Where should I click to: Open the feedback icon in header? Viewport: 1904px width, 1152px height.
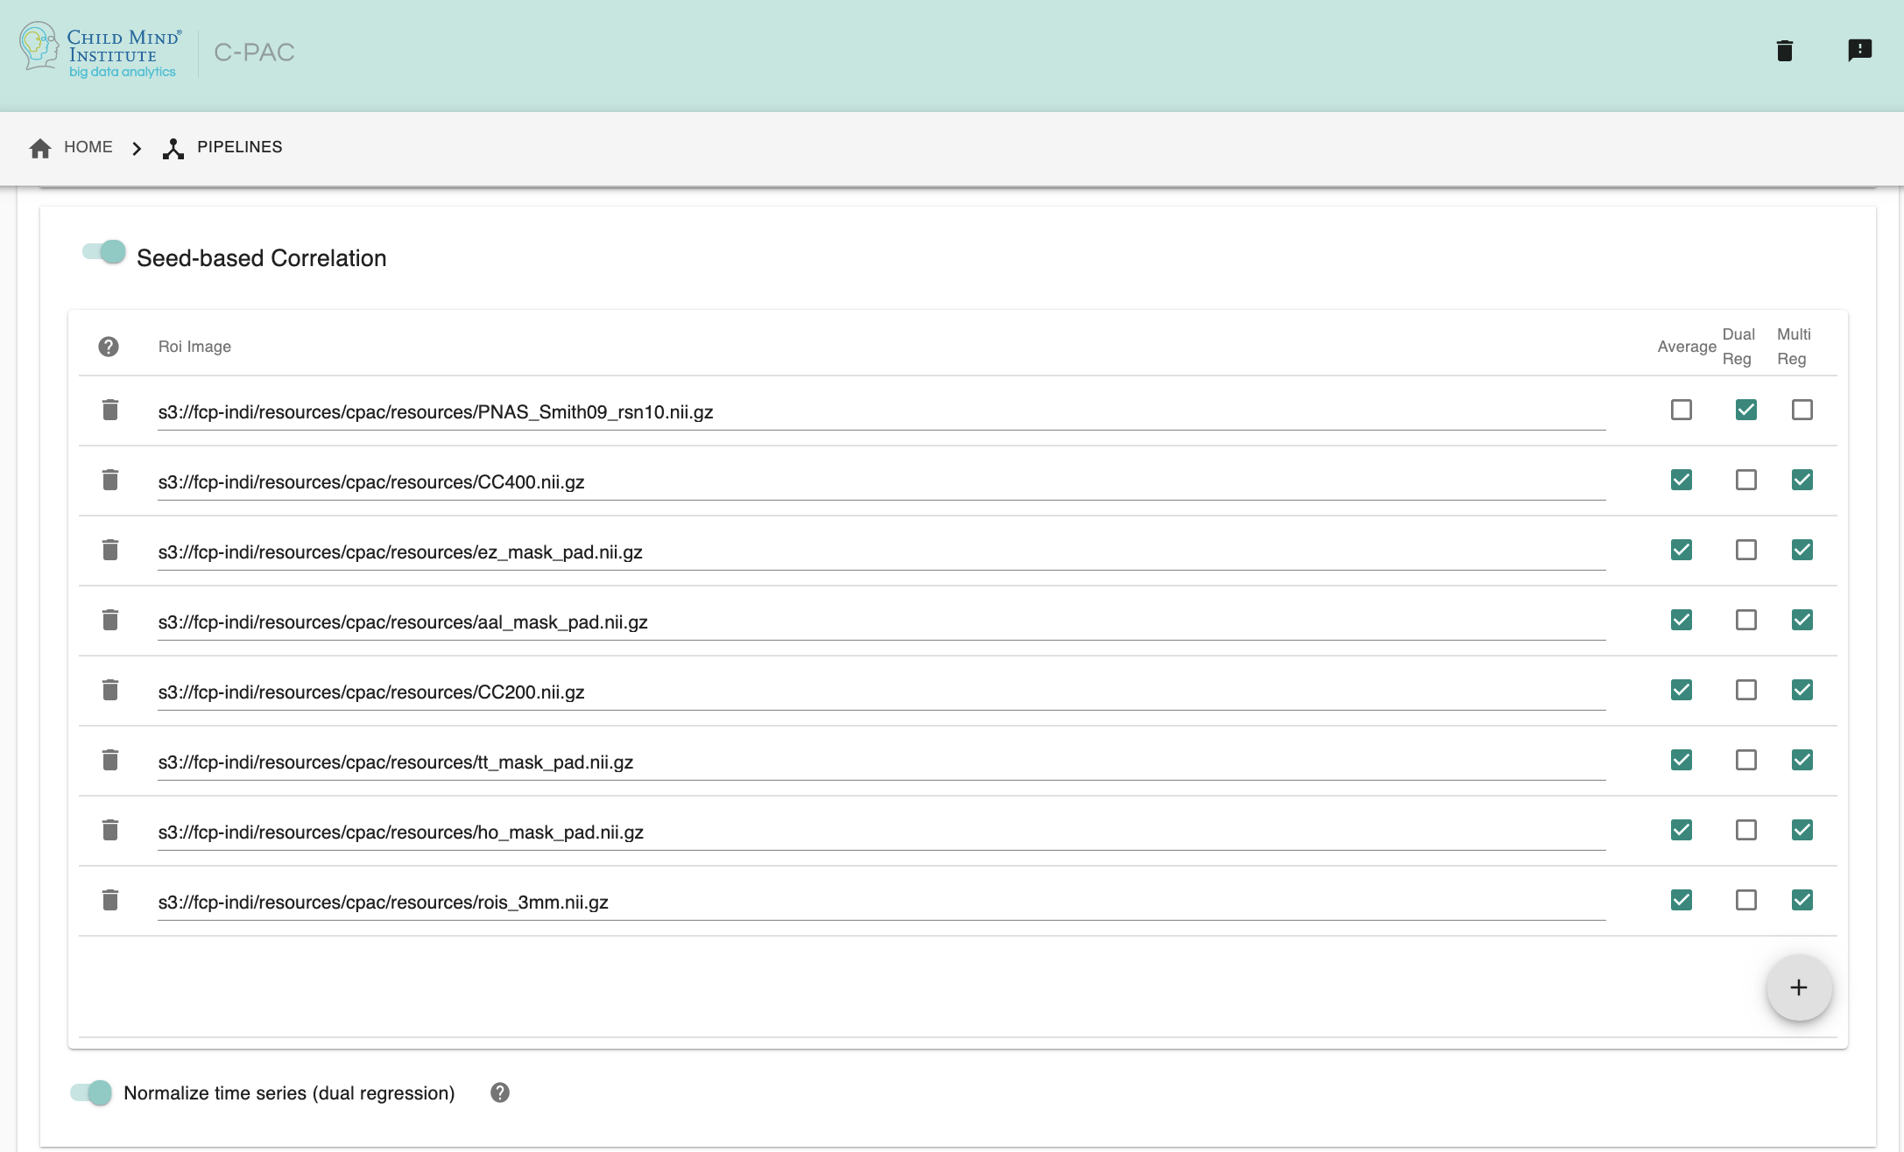pos(1859,51)
